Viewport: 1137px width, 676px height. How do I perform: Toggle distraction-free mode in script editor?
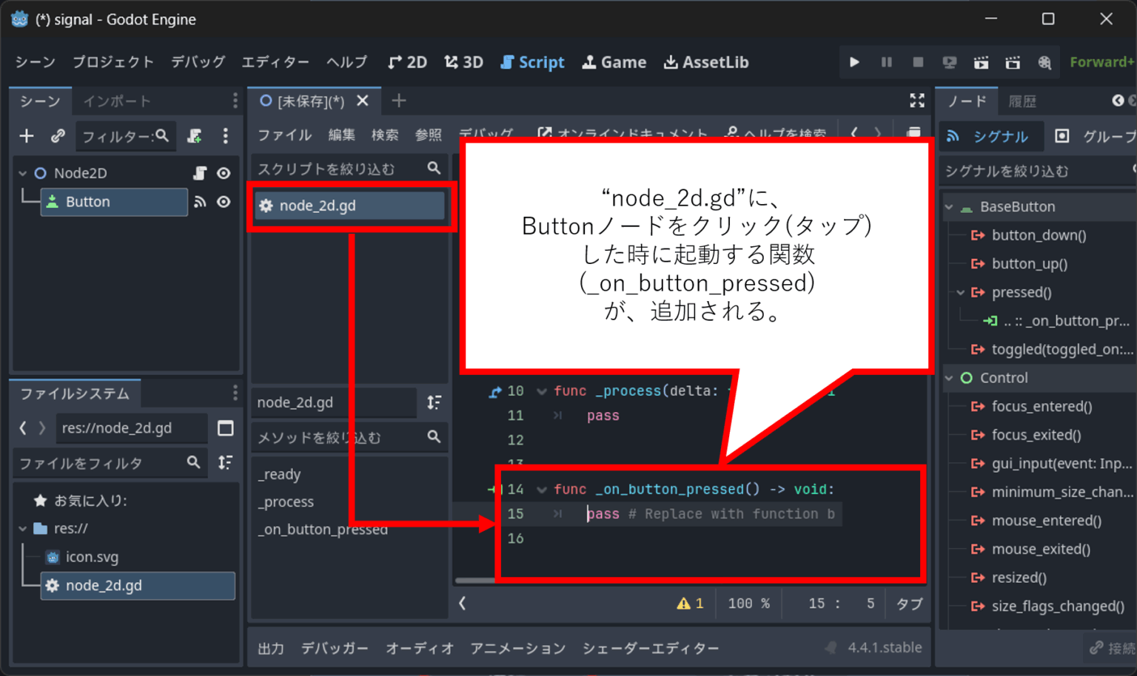[917, 101]
